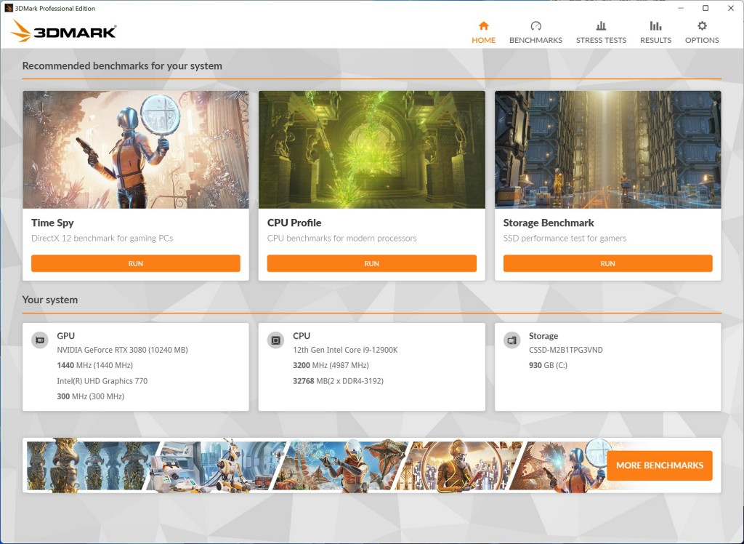Click the Options gear icon
Image resolution: width=744 pixels, height=544 pixels.
(x=703, y=25)
